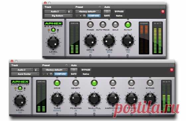Click the Link button in Big Bottom panel
Image resolution: width=186 pixels, height=121 pixels.
tap(53, 30)
